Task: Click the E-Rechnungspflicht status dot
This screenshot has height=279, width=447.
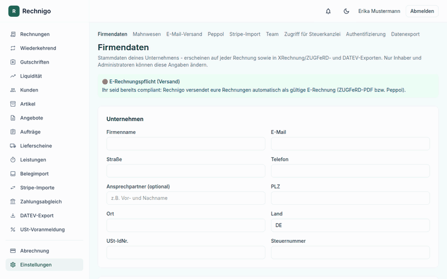Action: click(x=104, y=81)
